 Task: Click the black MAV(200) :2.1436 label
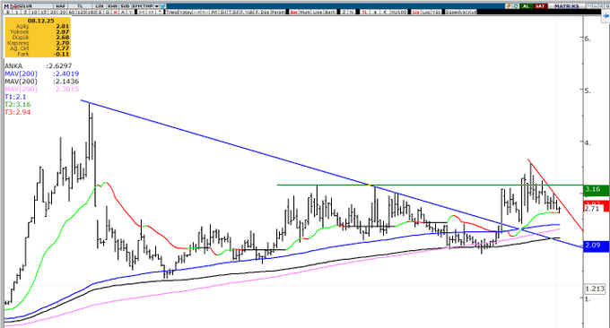(42, 82)
